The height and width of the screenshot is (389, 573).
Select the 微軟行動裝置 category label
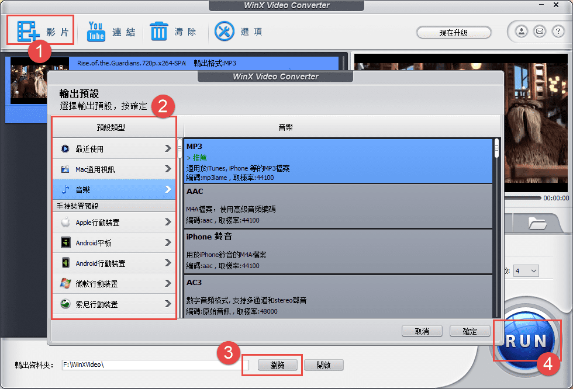pyautogui.click(x=97, y=283)
